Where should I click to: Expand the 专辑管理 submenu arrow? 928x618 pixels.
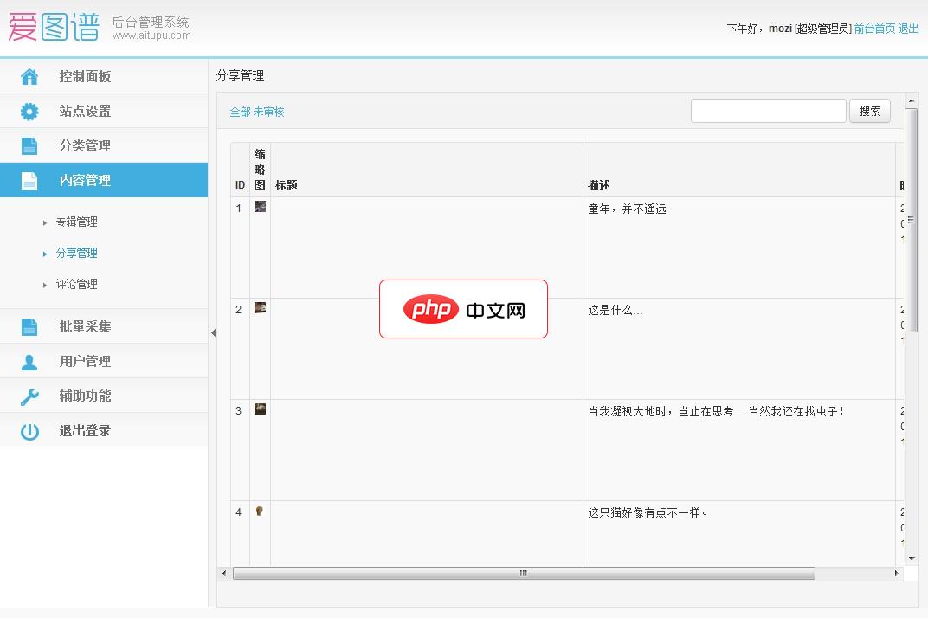click(43, 222)
